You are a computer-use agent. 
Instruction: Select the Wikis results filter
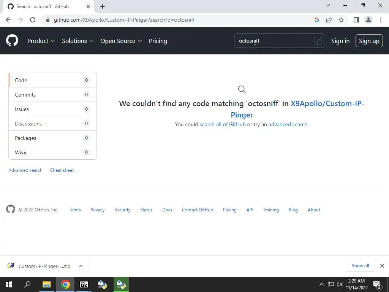(52, 152)
